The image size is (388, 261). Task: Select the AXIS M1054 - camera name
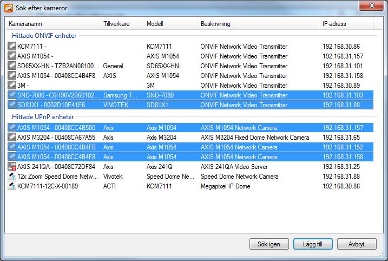(x=35, y=56)
